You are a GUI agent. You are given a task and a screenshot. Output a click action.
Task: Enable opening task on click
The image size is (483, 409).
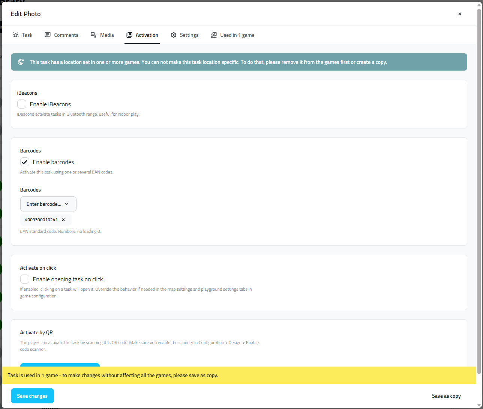click(x=25, y=279)
